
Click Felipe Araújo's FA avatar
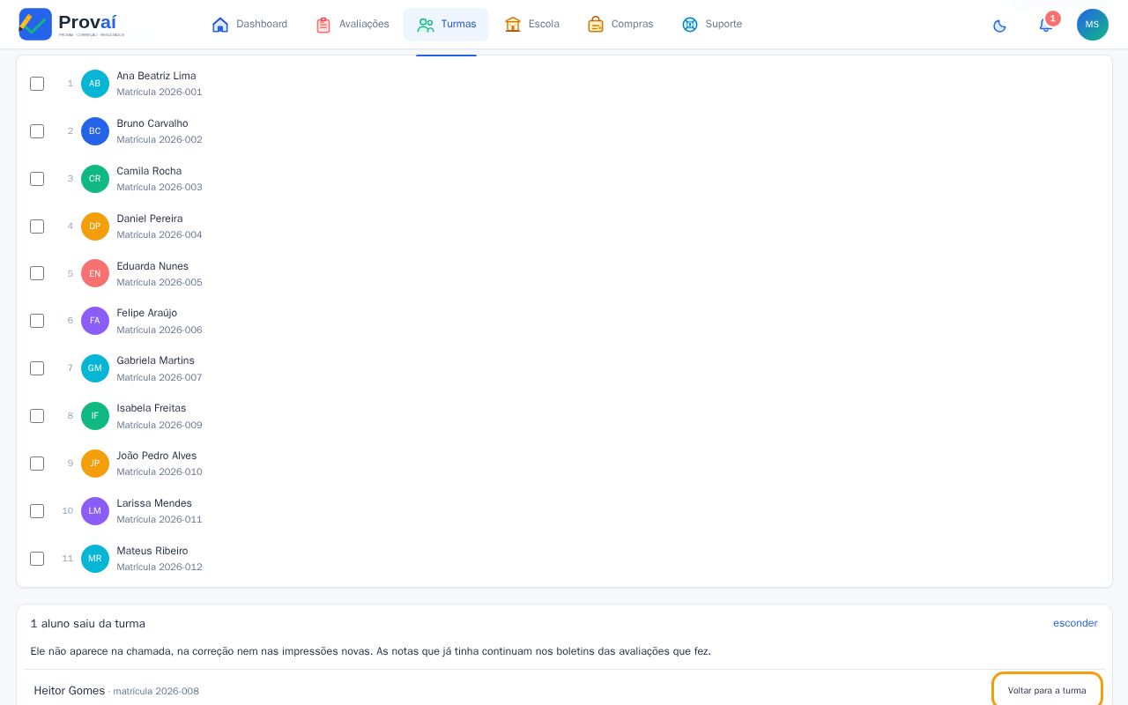[x=95, y=321]
